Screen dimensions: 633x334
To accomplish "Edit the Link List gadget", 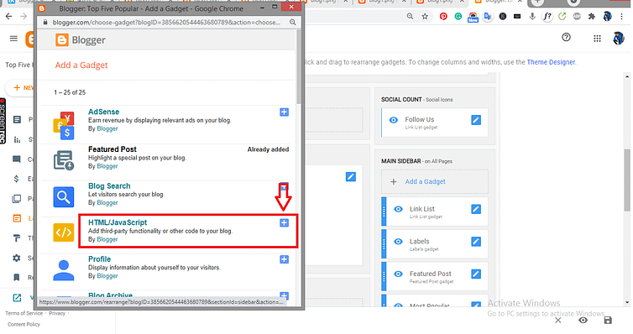I will point(476,209).
